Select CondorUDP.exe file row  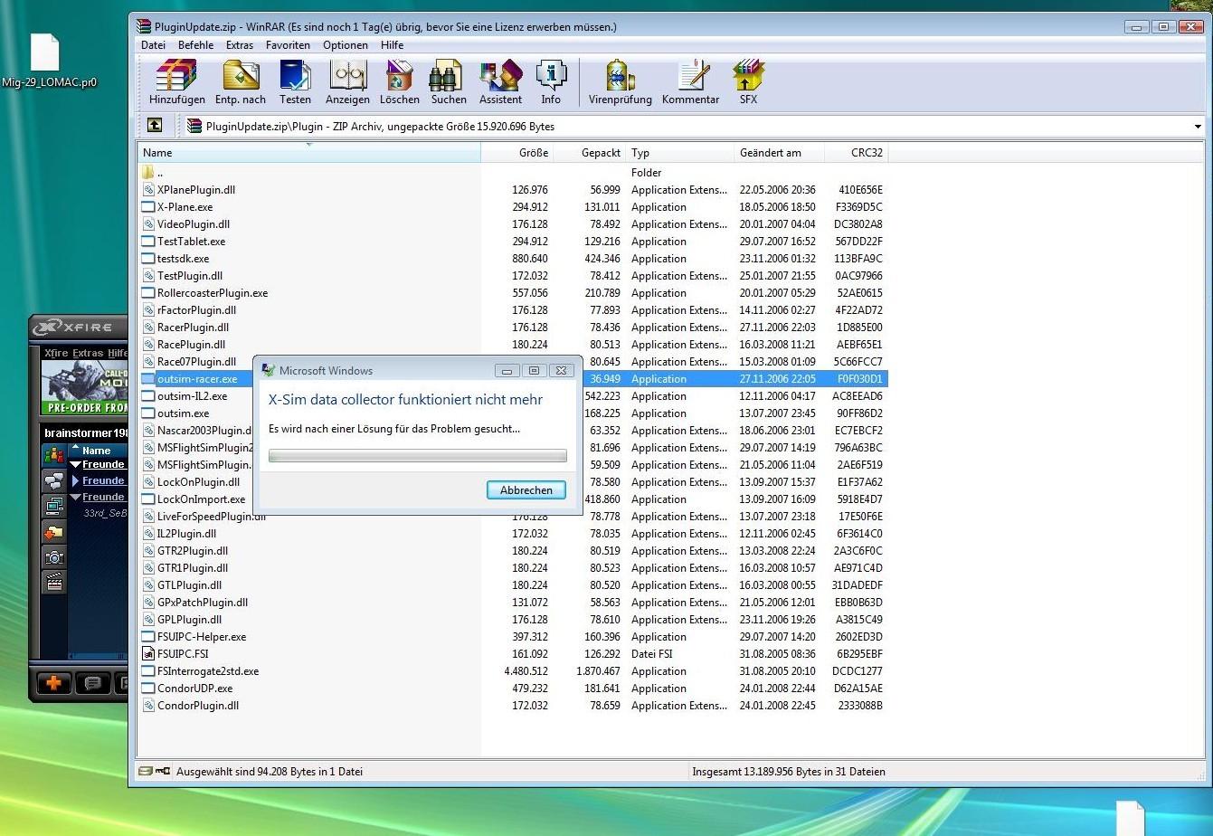pos(513,689)
